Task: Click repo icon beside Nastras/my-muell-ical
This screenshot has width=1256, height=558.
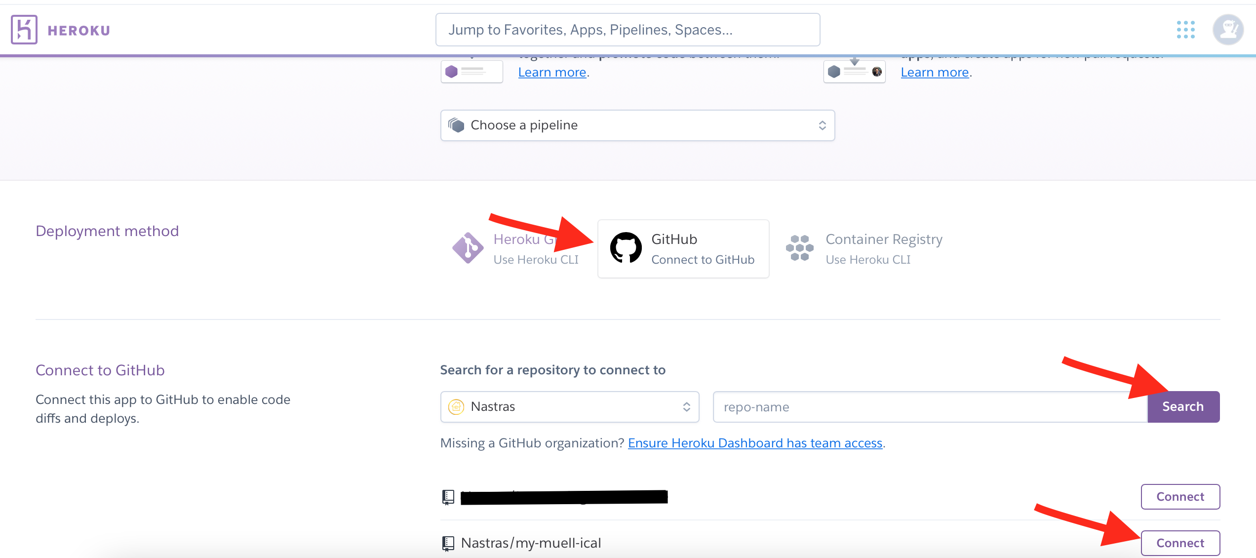Action: pos(448,543)
